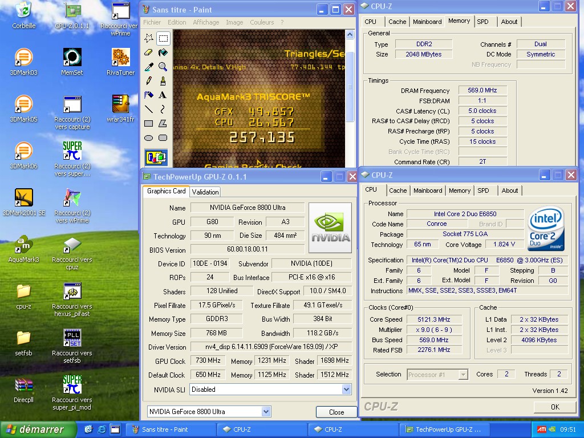Click the ATI tray icon
Viewport: 584px width, 438px height.
tap(542, 429)
